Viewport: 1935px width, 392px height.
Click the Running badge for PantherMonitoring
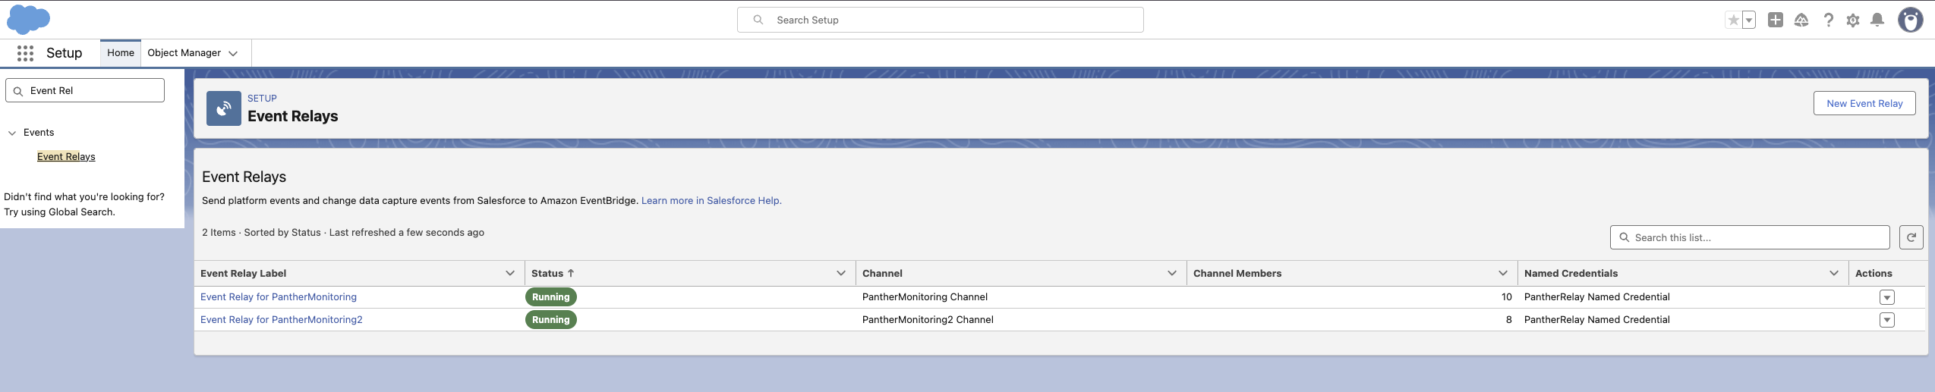[551, 297]
